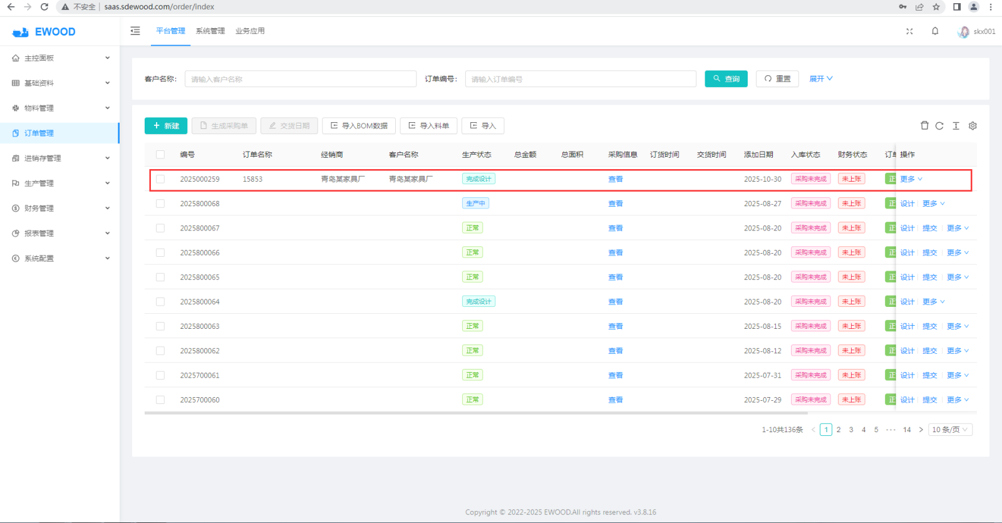Check the box for order 2025000259
Image resolution: width=1002 pixels, height=523 pixels.
(x=160, y=179)
